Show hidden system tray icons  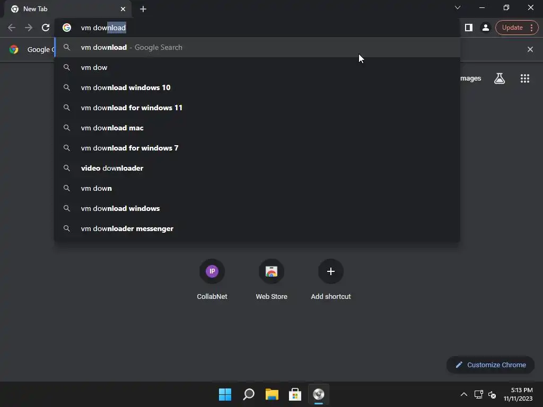click(463, 394)
